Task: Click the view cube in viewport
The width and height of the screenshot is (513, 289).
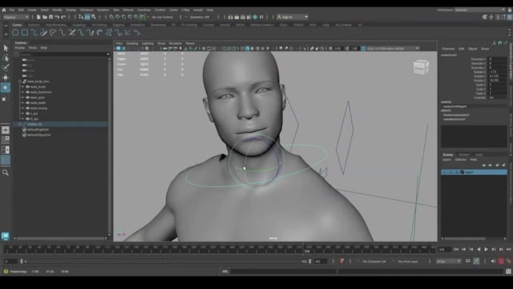Action: (421, 67)
